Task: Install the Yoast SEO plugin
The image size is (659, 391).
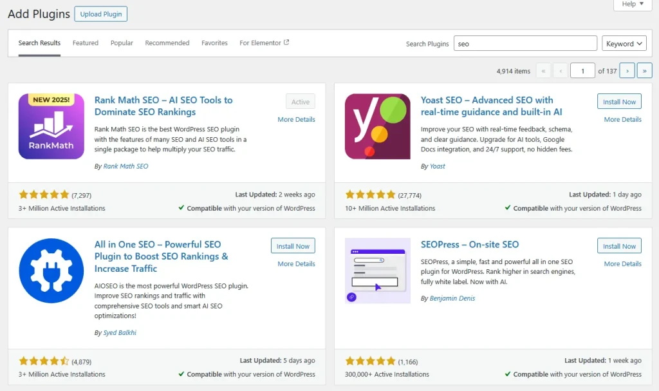Action: point(619,101)
